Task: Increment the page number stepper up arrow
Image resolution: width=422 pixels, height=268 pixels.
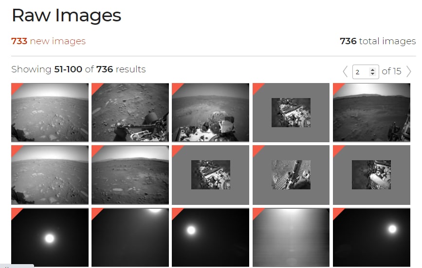Action: (x=372, y=69)
